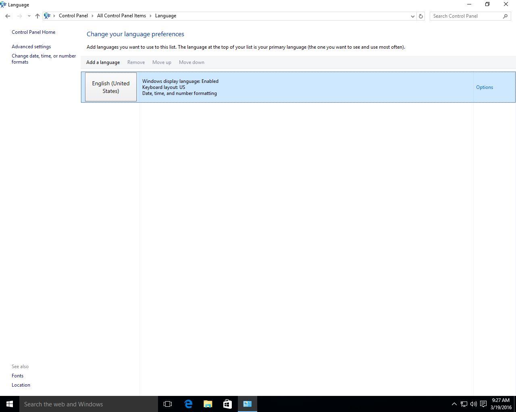Viewport: 516px width, 412px height.
Task: Open the Store from the taskbar
Action: click(227, 404)
